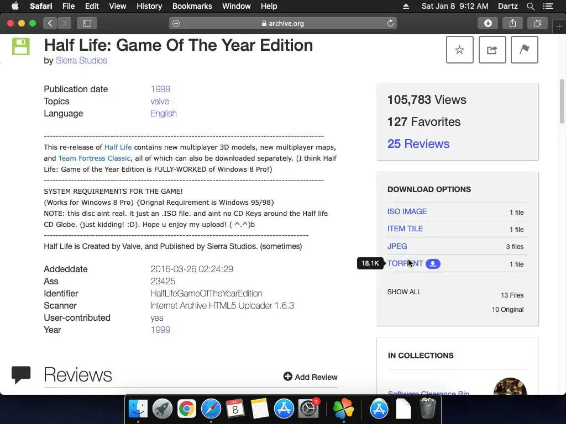Open the Apple menu
Image resolution: width=566 pixels, height=424 pixels.
click(x=15, y=6)
